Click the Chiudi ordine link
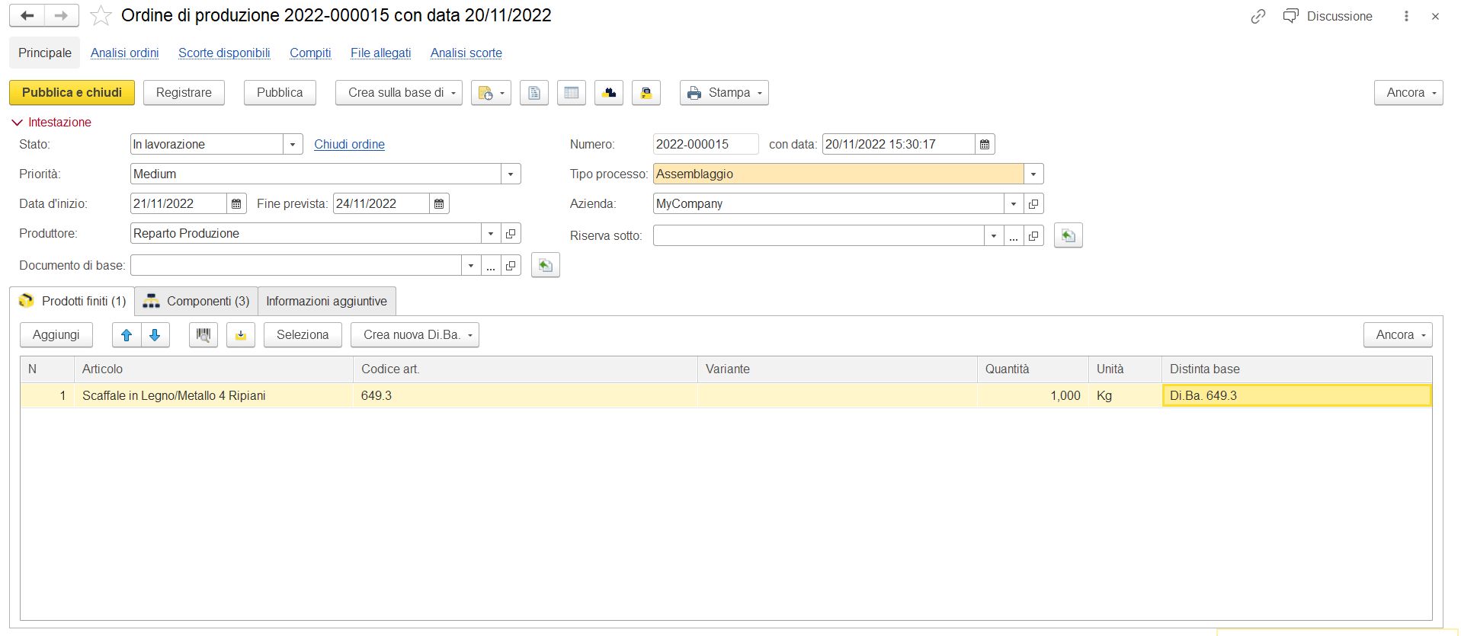This screenshot has height=636, width=1461. pyautogui.click(x=349, y=144)
